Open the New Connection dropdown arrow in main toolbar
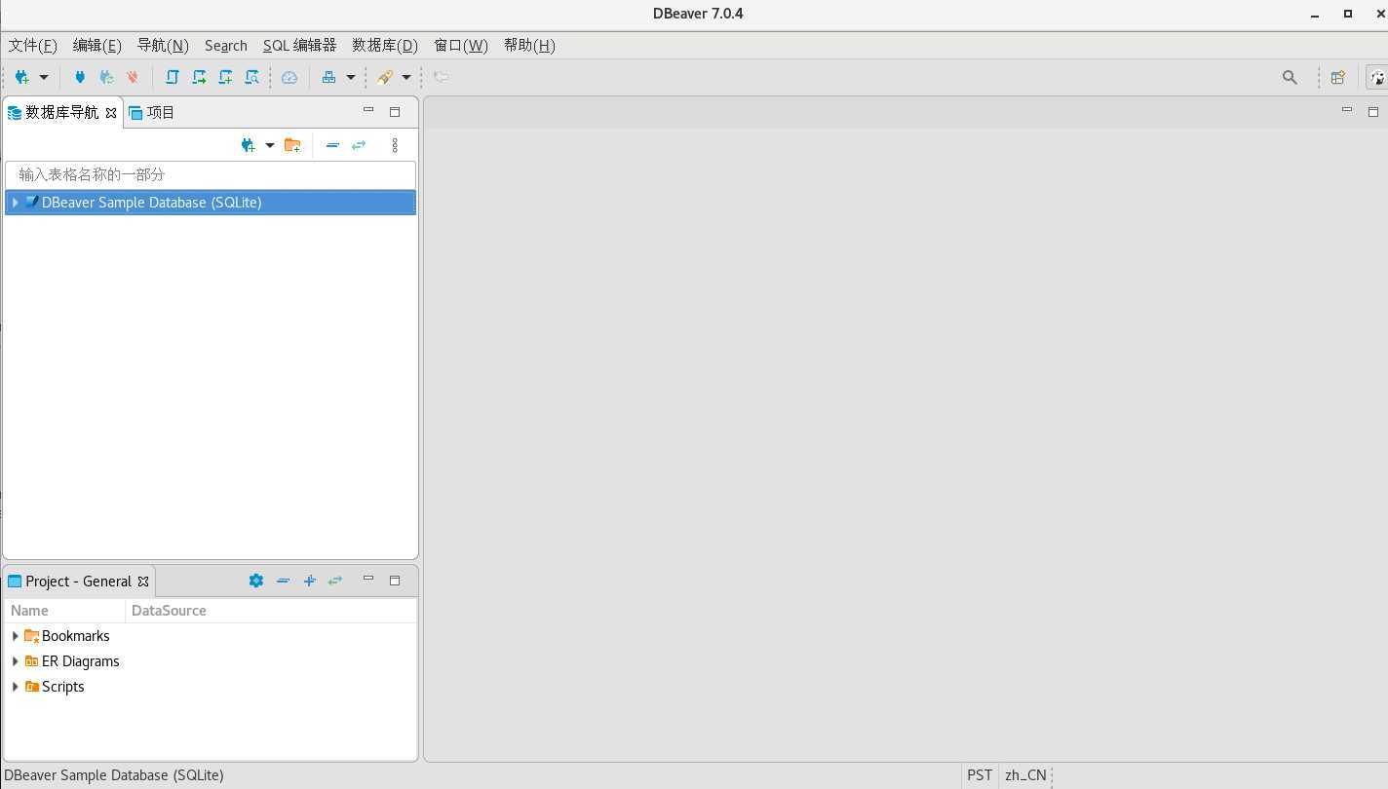Image resolution: width=1388 pixels, height=789 pixels. [x=43, y=77]
